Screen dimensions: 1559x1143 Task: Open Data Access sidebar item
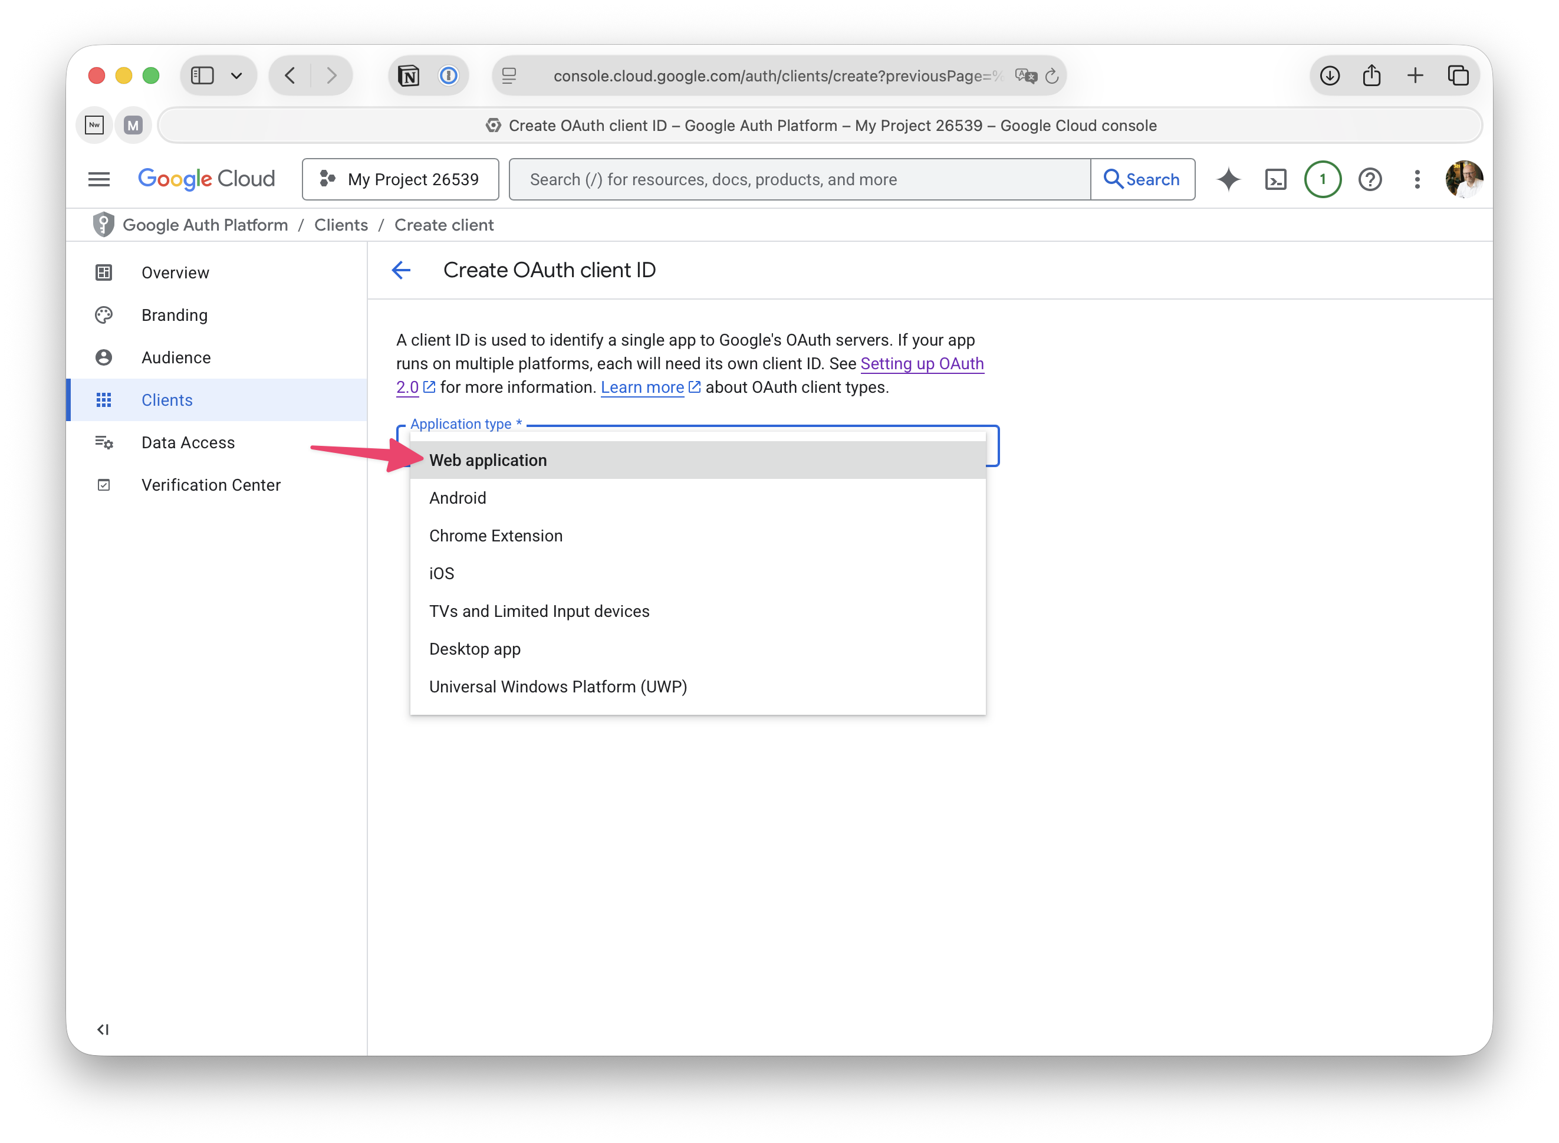188,442
